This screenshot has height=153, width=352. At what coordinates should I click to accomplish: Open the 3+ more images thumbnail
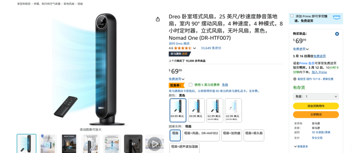pyautogui.click(x=133, y=144)
